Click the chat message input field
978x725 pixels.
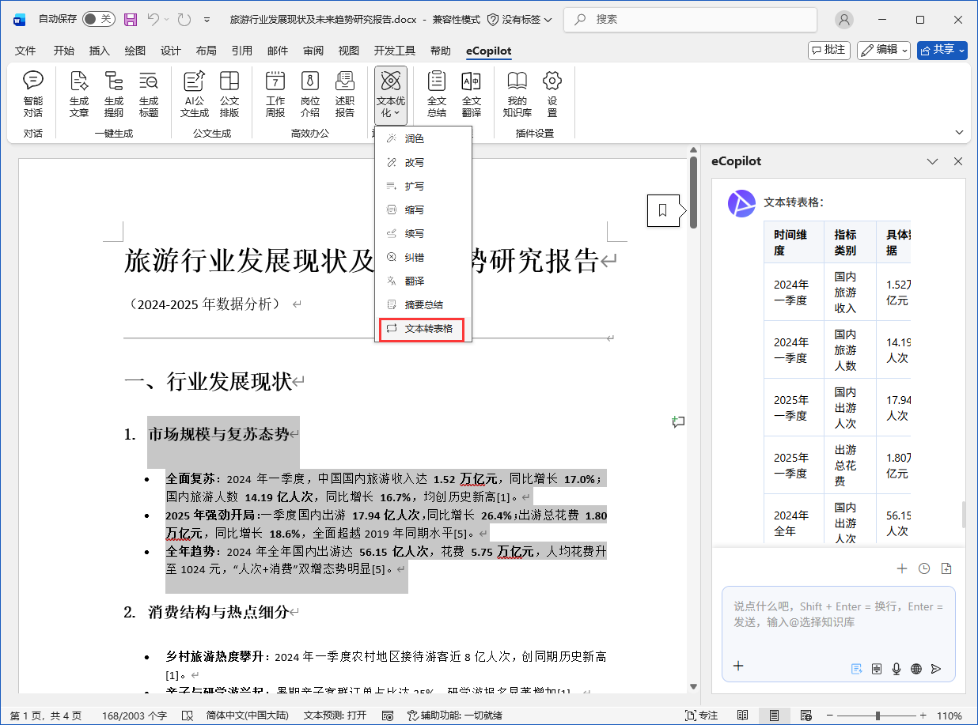[x=835, y=625]
